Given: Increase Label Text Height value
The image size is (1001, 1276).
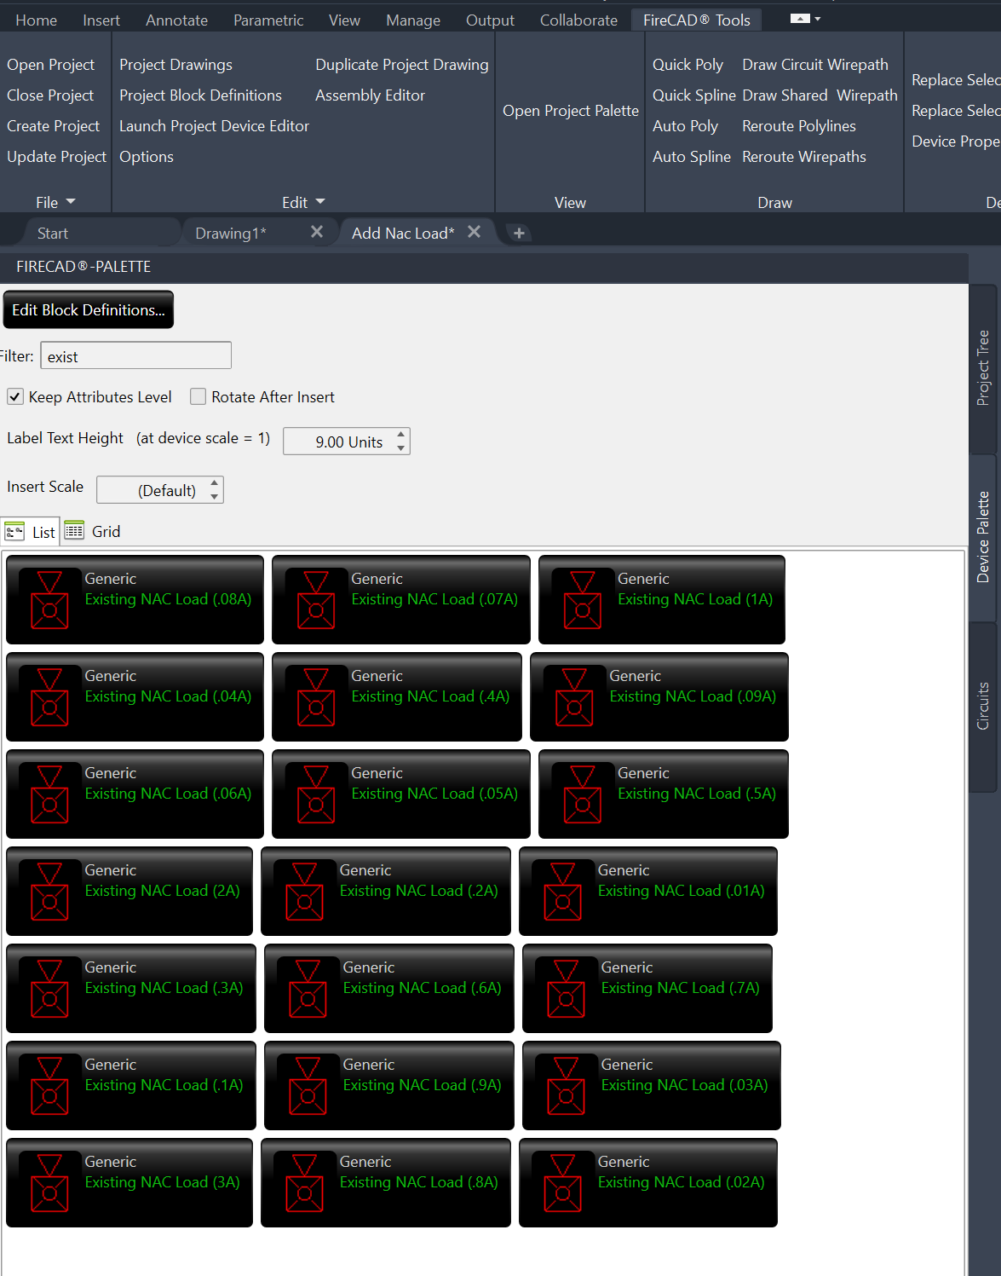Looking at the screenshot, I should point(400,435).
